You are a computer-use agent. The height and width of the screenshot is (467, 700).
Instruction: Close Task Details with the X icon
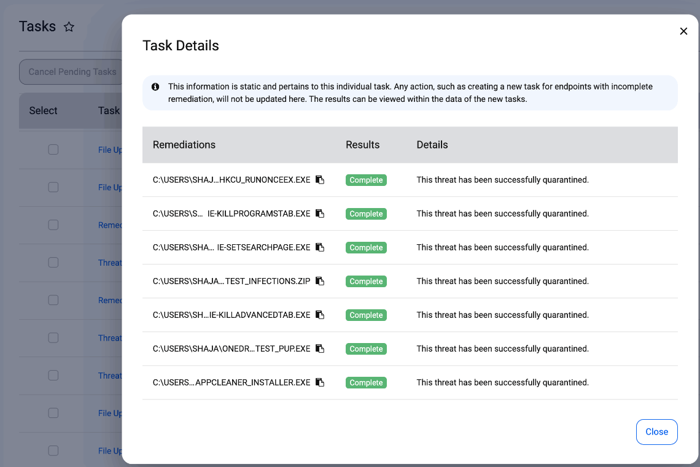683,31
